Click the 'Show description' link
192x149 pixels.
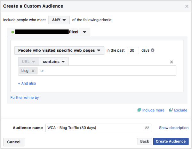(174, 128)
